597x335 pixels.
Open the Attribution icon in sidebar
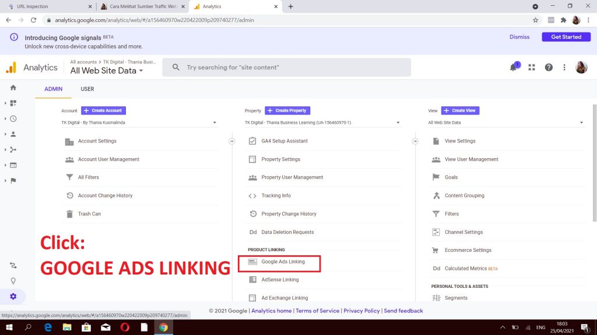pos(13,265)
